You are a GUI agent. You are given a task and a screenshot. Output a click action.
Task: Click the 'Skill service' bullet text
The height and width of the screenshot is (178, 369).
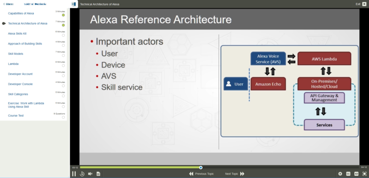[x=121, y=87]
